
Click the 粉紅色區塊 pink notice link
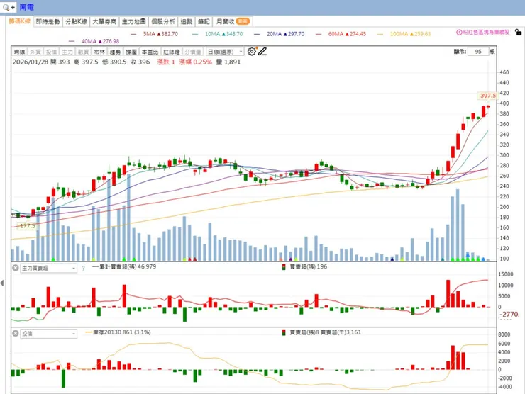pyautogui.click(x=486, y=33)
